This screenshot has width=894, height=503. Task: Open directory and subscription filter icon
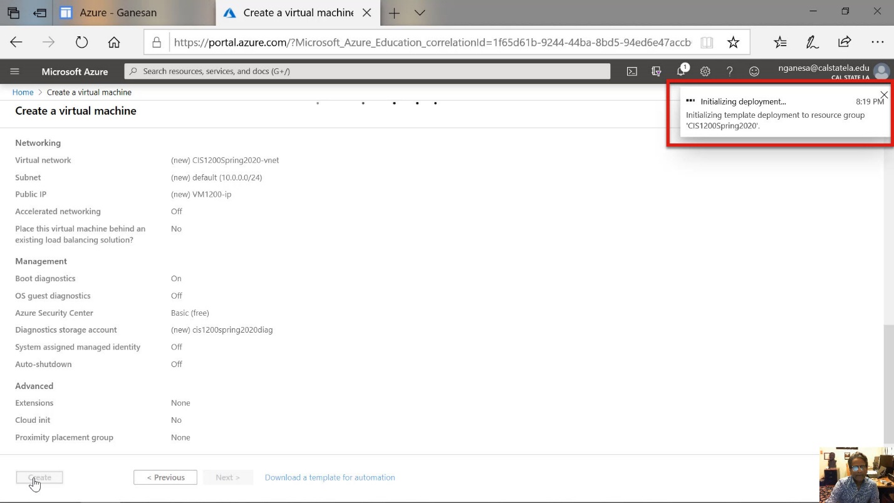point(657,71)
